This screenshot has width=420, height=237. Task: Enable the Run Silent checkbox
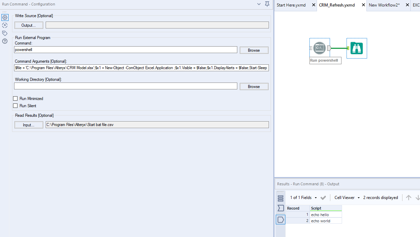pos(15,106)
